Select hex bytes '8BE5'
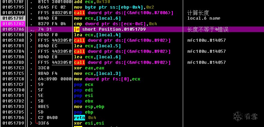This screenshot has width=264, height=127. [x=44, y=107]
